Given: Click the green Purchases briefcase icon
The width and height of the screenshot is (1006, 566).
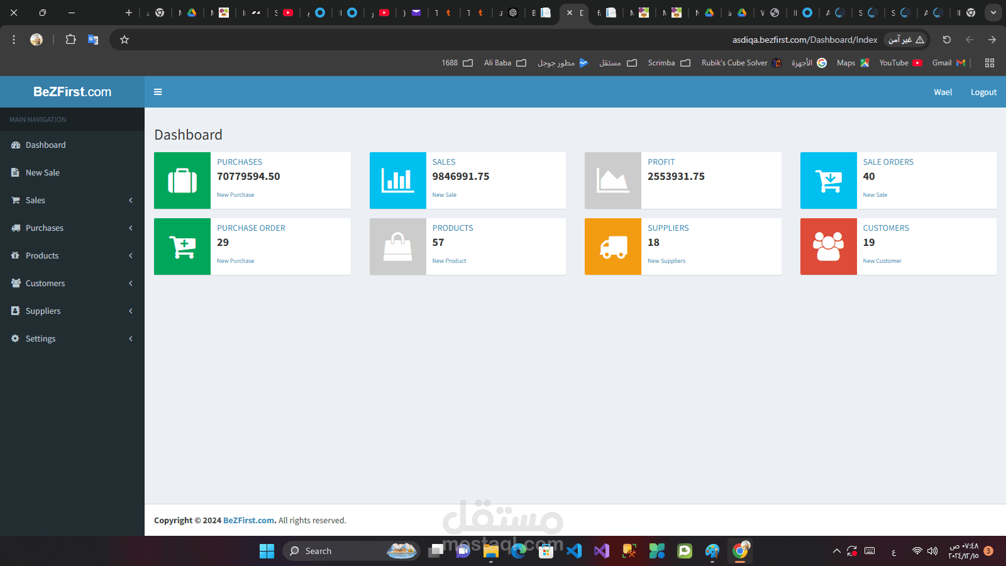Looking at the screenshot, I should click(x=182, y=180).
